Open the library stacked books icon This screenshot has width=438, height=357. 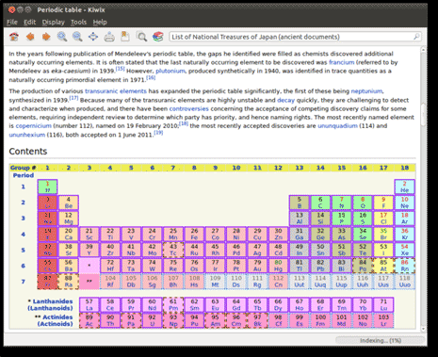click(x=158, y=37)
